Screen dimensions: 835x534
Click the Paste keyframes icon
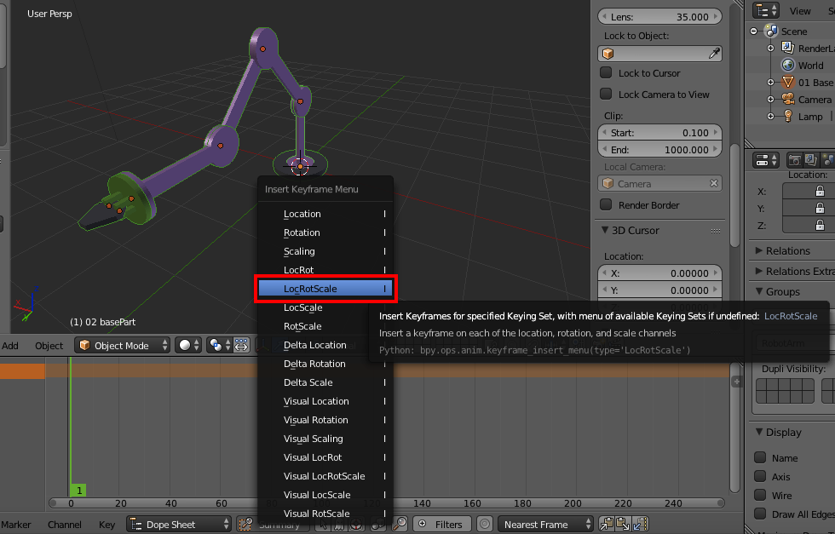tap(623, 524)
